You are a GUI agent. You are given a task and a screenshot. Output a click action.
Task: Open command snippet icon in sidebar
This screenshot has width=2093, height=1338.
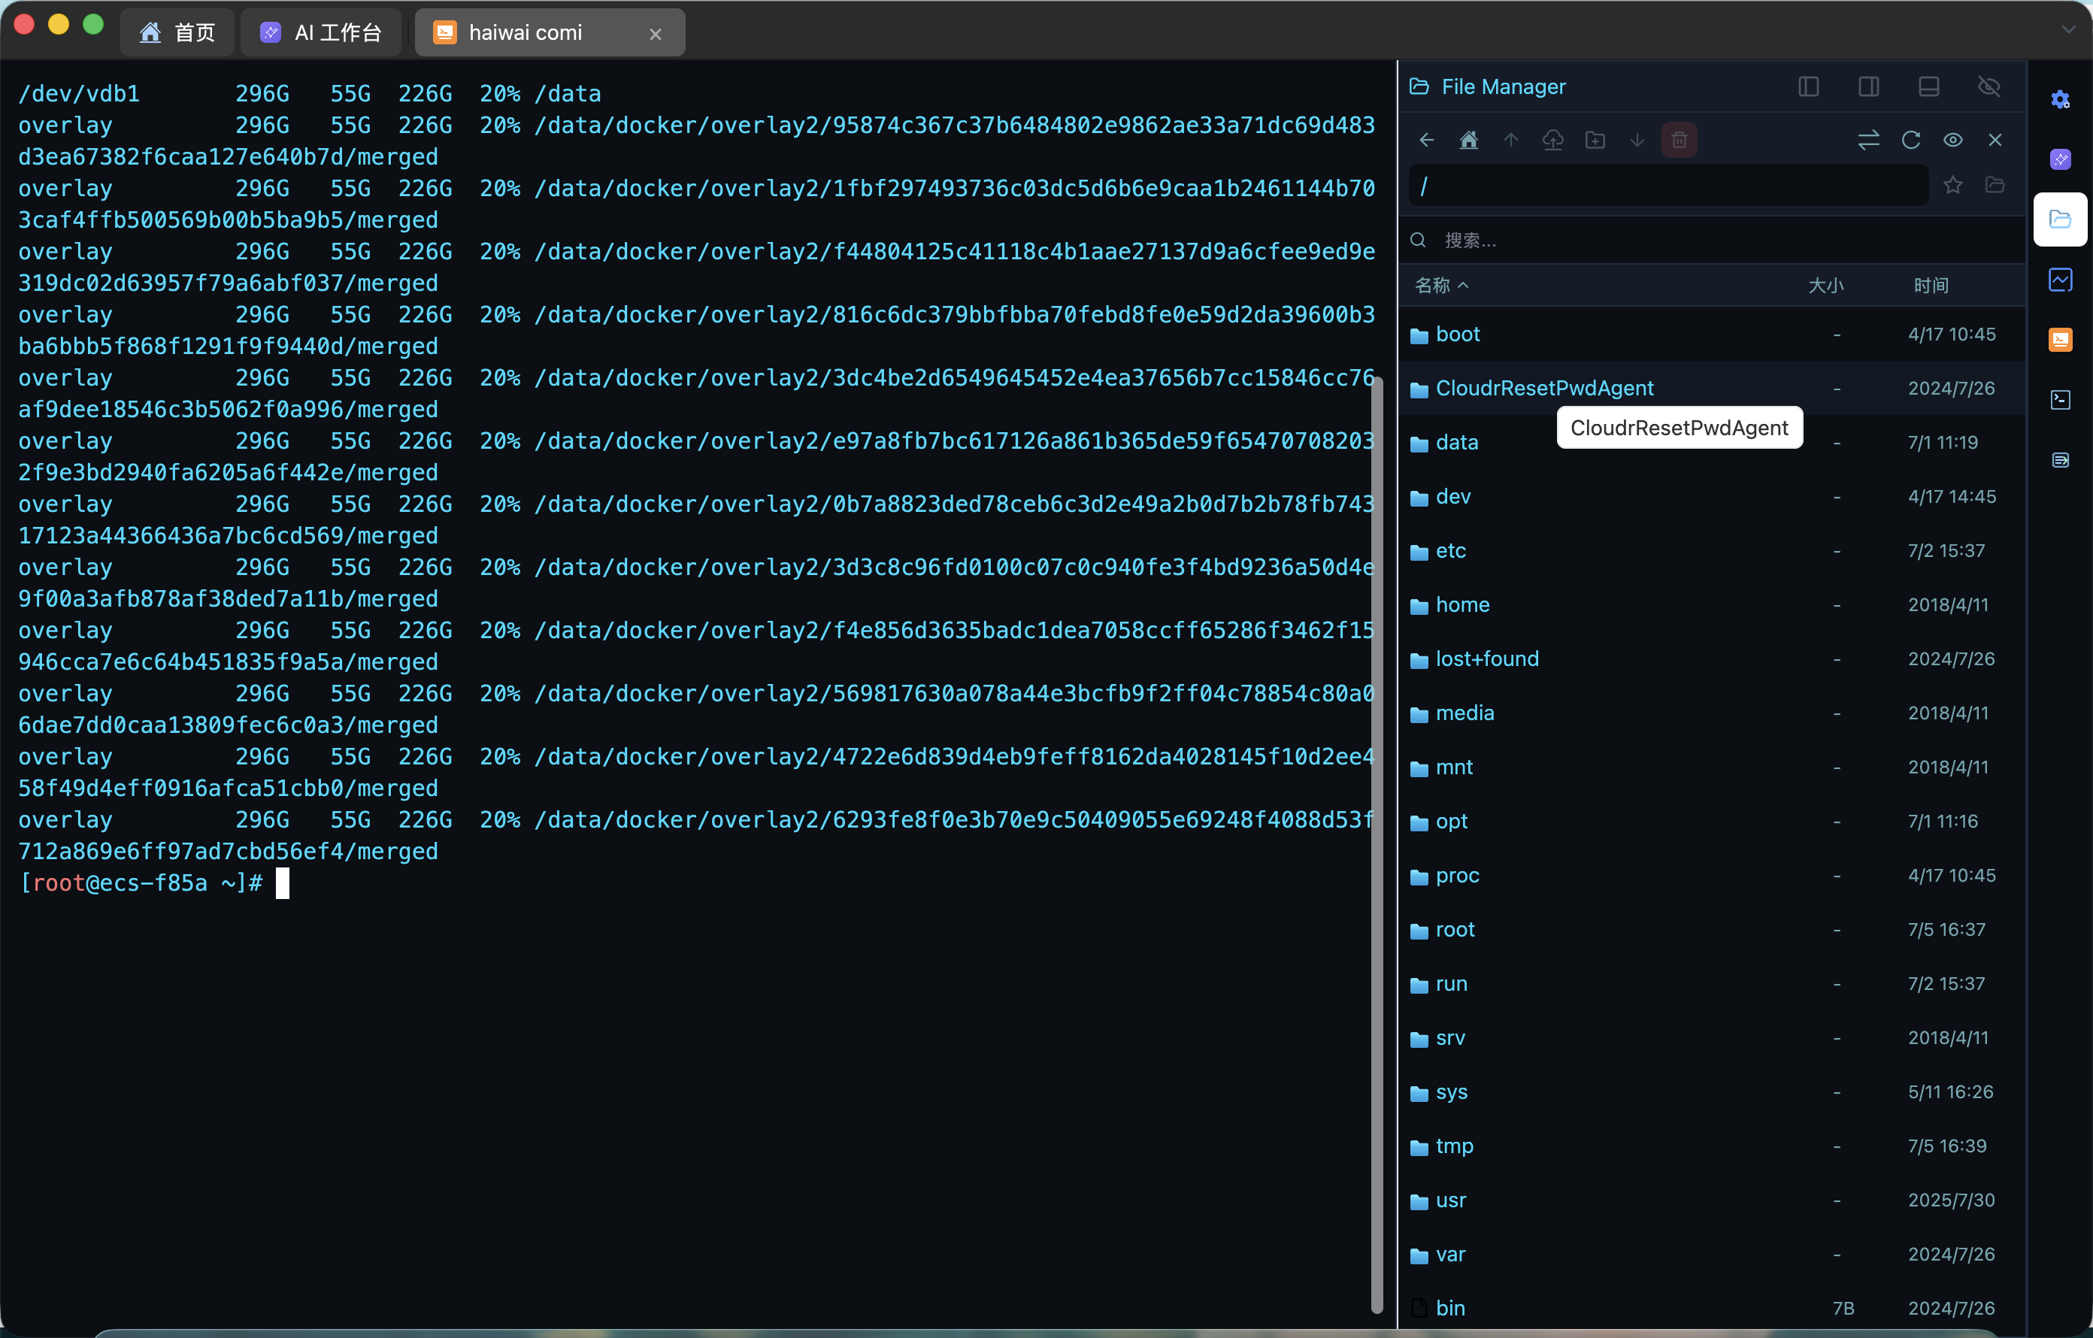pyautogui.click(x=2060, y=400)
